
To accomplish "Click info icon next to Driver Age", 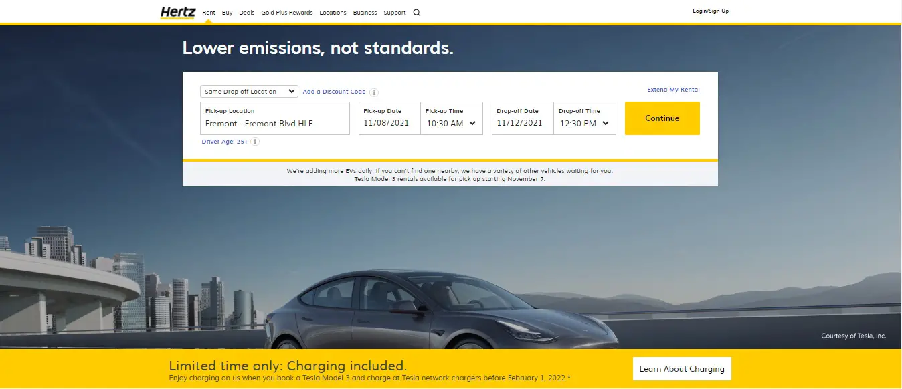I will pyautogui.click(x=256, y=142).
